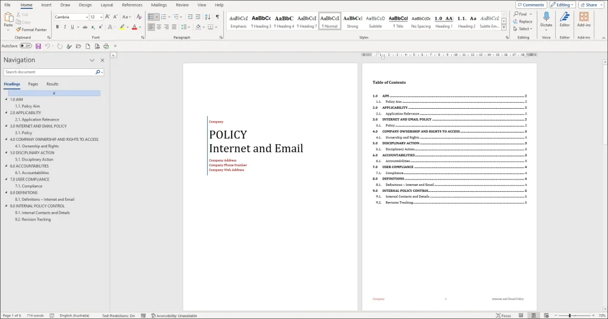Image resolution: width=608 pixels, height=319 pixels.
Task: Apply the Subtitle style
Action: (x=375, y=22)
